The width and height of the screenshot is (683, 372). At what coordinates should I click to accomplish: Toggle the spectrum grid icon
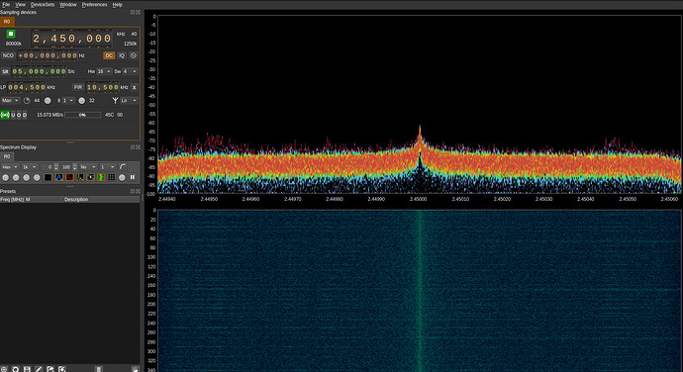pos(112,177)
